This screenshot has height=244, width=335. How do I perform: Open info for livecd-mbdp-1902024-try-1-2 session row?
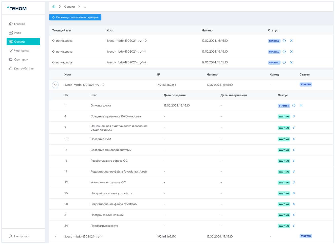point(284,62)
